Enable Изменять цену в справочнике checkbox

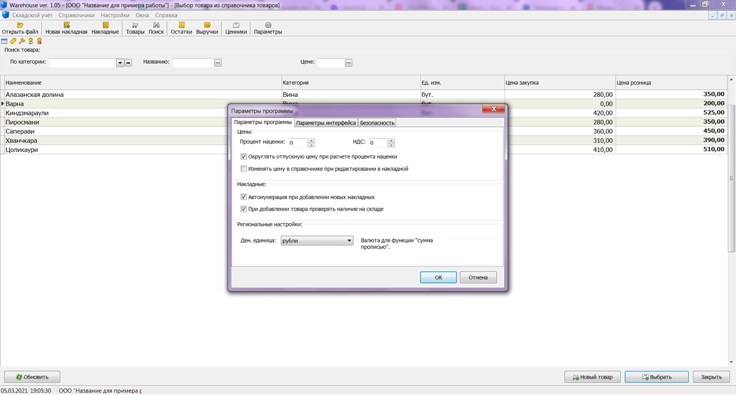pyautogui.click(x=244, y=169)
